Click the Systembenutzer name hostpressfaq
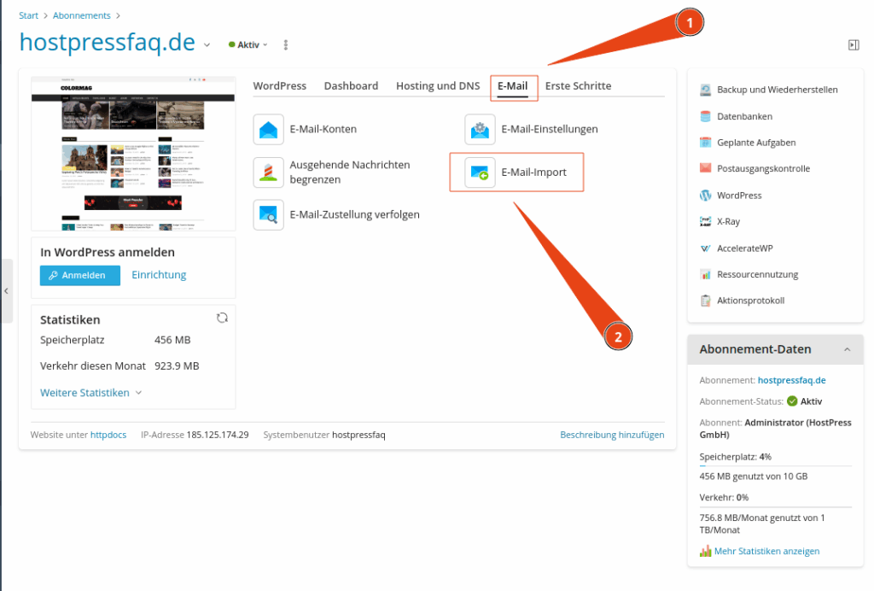Screen dimensions: 874x591 358,435
